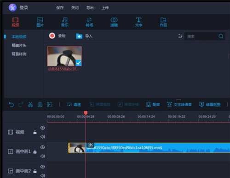The width and height of the screenshot is (230, 178).
Task: Click the clip's headphone preview frame
Action: coord(77,148)
